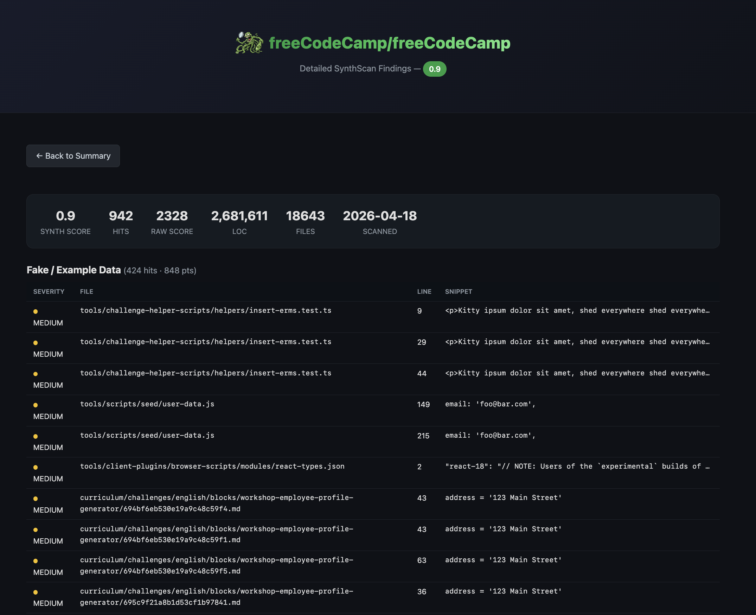
Task: Click foo@bar.com snippet on line 215 row
Action: pos(491,435)
